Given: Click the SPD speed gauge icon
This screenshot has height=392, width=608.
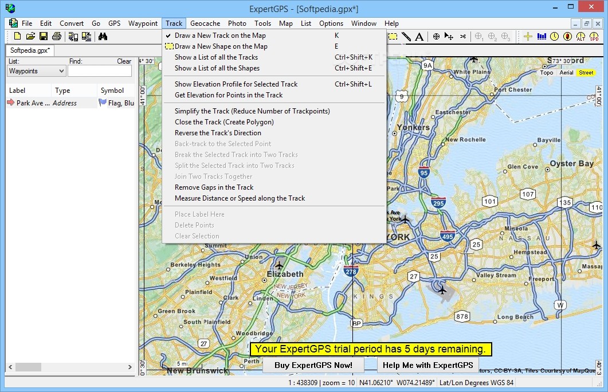Looking at the screenshot, I should click(594, 37).
